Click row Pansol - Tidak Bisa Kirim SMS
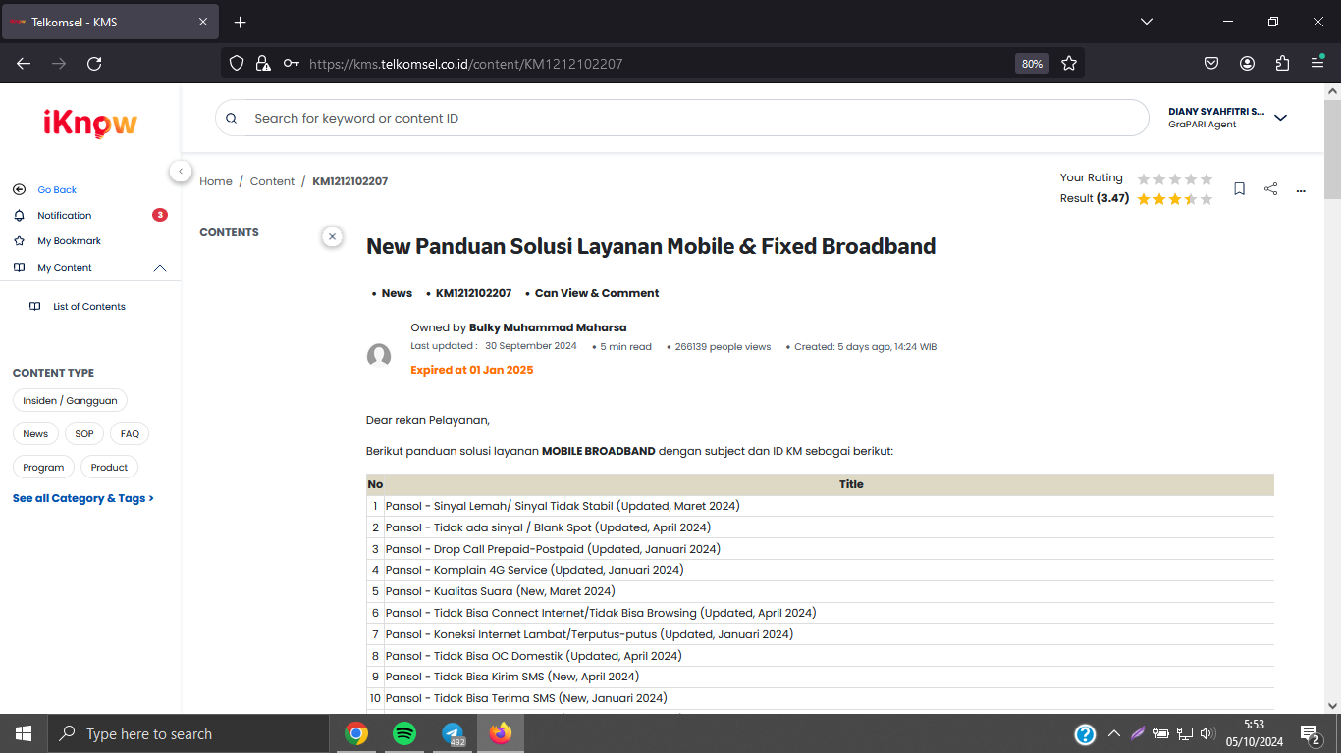The image size is (1341, 753). (820, 677)
